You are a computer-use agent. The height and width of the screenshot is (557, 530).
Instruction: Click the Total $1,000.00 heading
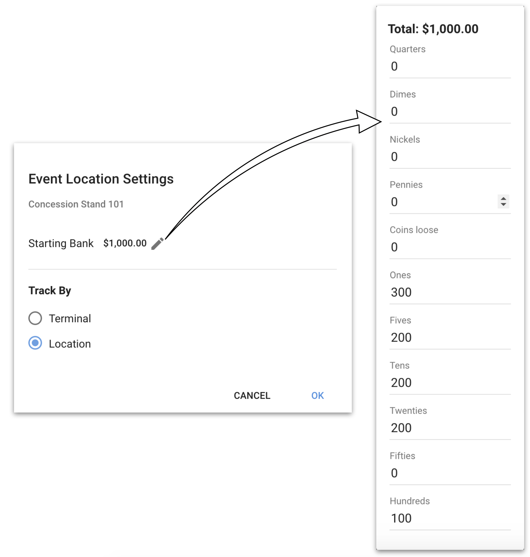[x=433, y=29]
